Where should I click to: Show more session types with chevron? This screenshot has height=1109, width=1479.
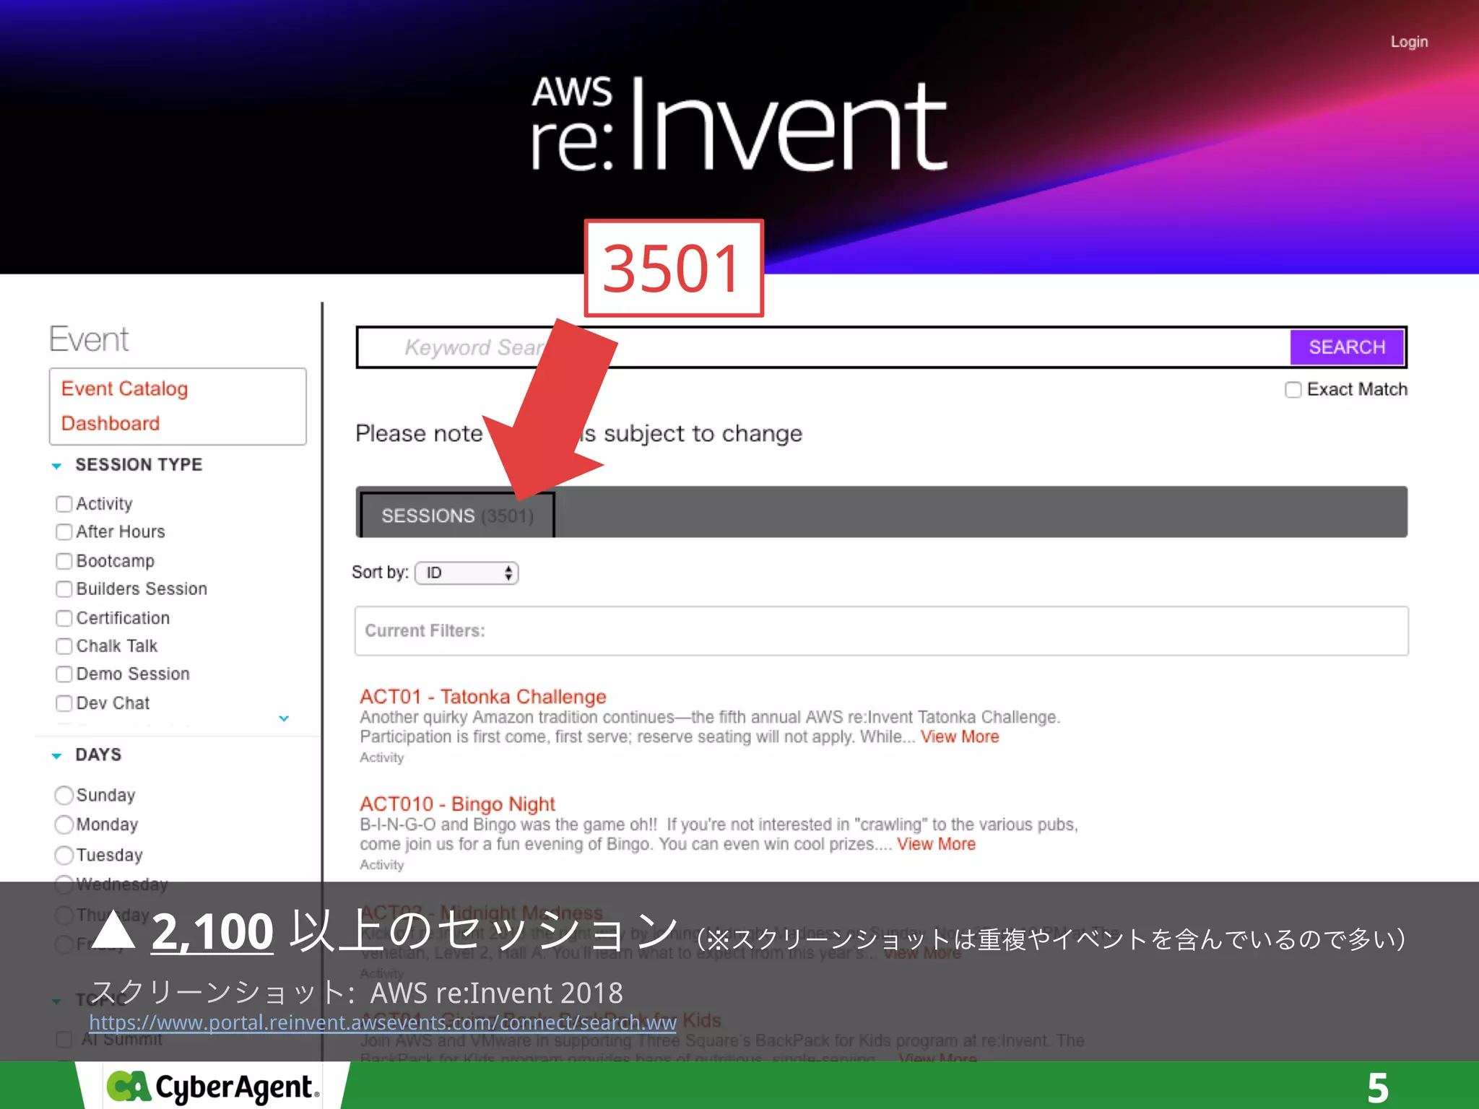pos(284,718)
